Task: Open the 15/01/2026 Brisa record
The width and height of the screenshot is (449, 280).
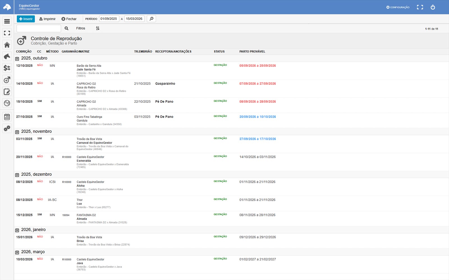Action: [231, 241]
